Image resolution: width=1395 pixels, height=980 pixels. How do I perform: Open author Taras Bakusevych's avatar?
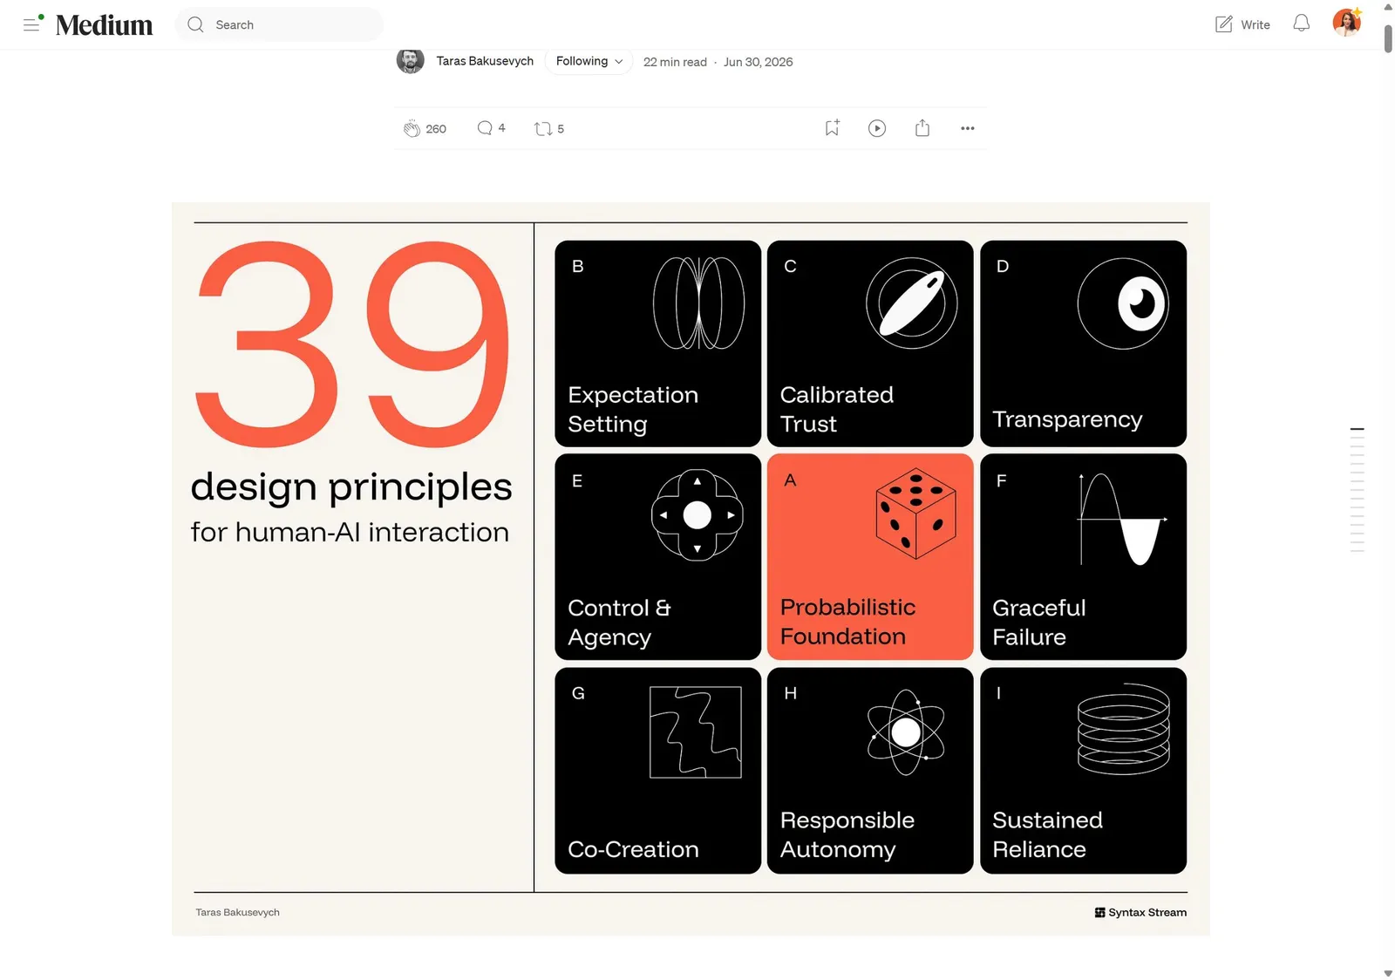[x=410, y=61]
